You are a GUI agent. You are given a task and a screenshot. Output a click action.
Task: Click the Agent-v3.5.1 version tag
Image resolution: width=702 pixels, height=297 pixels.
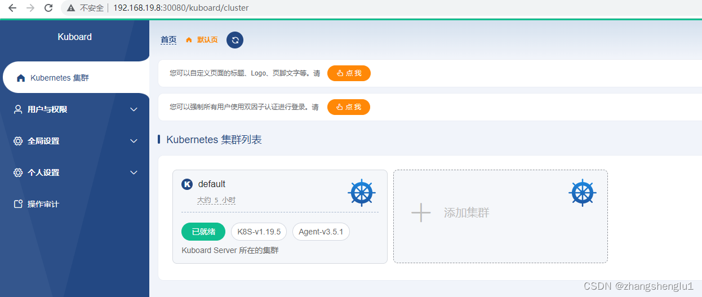click(321, 232)
